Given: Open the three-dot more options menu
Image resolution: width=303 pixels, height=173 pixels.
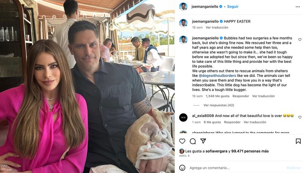Looking at the screenshot, I should [298, 7].
